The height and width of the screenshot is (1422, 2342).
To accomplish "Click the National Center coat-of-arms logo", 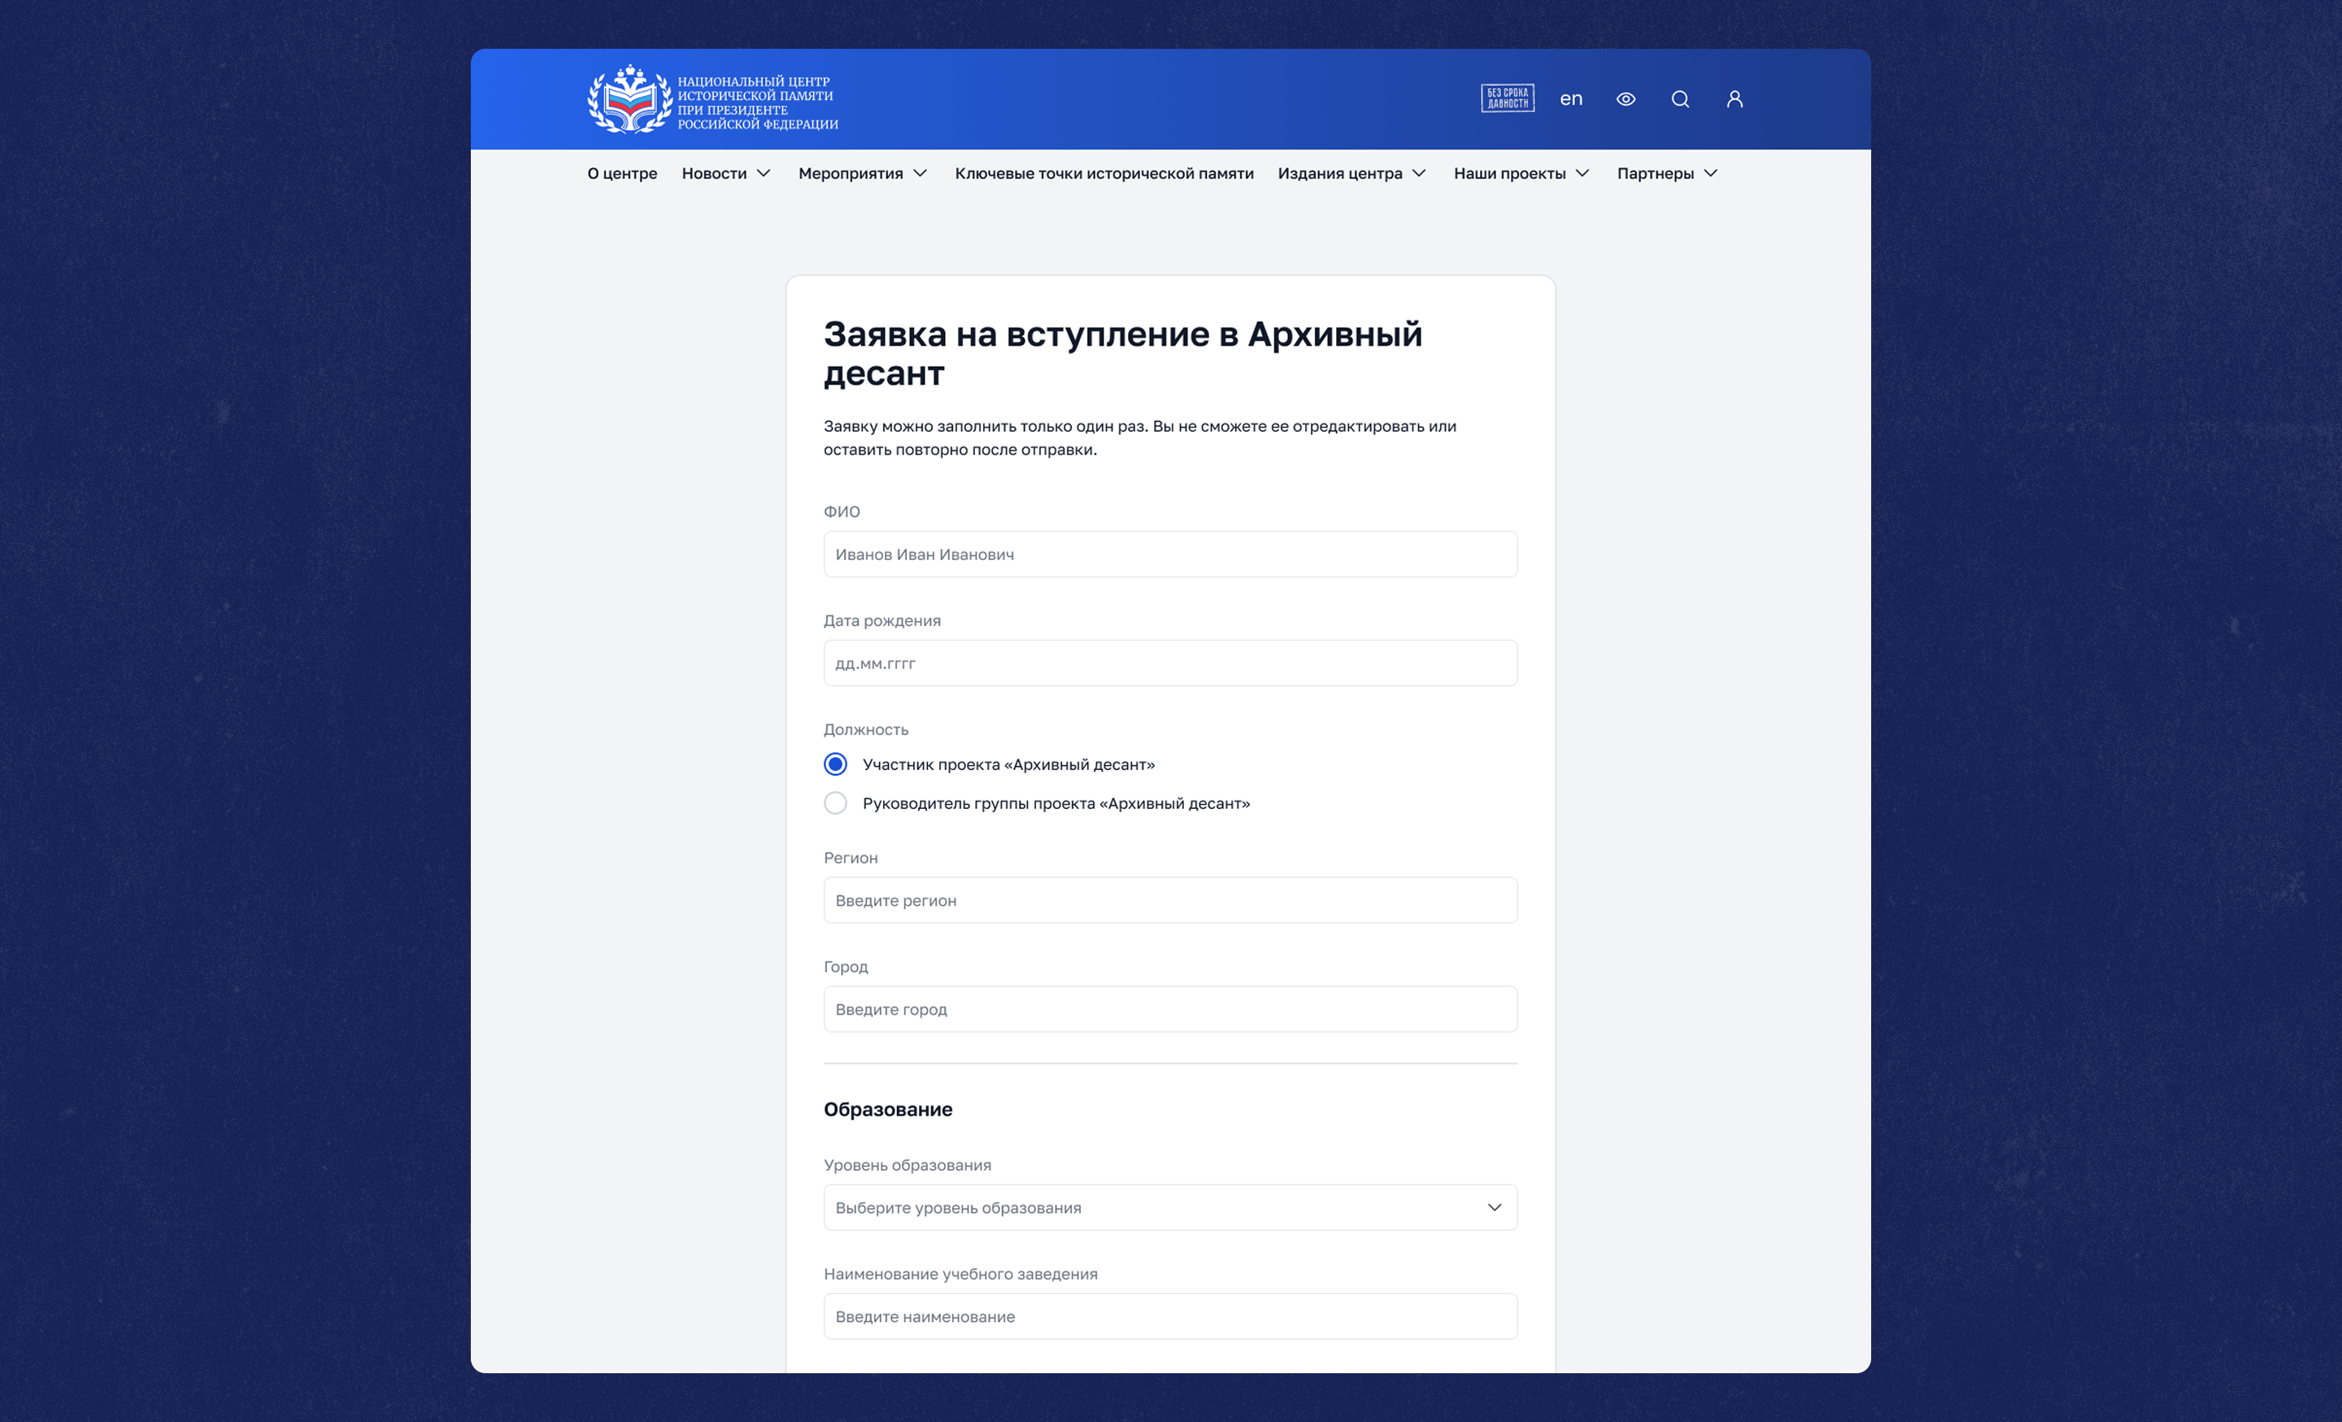I will (629, 99).
